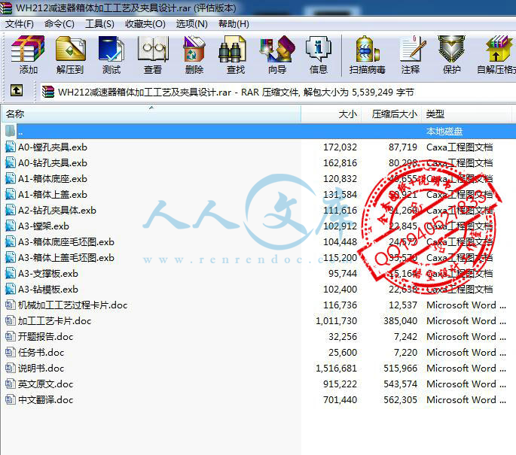Sort by the 压缩后大小 column header
The image size is (516, 455).
pos(392,114)
